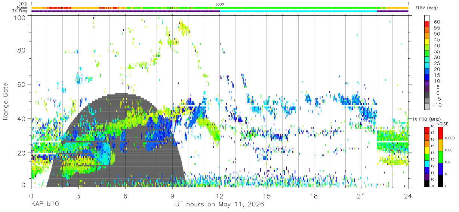Click the CPID label at top left
This screenshot has height=212, width=459.
click(x=22, y=4)
